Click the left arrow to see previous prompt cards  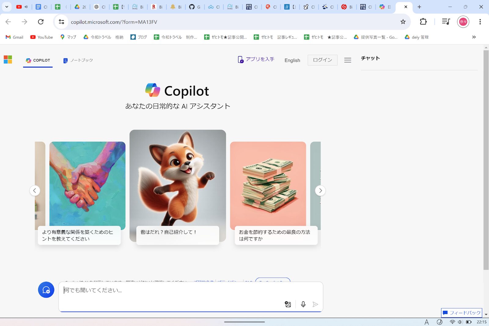coord(35,191)
